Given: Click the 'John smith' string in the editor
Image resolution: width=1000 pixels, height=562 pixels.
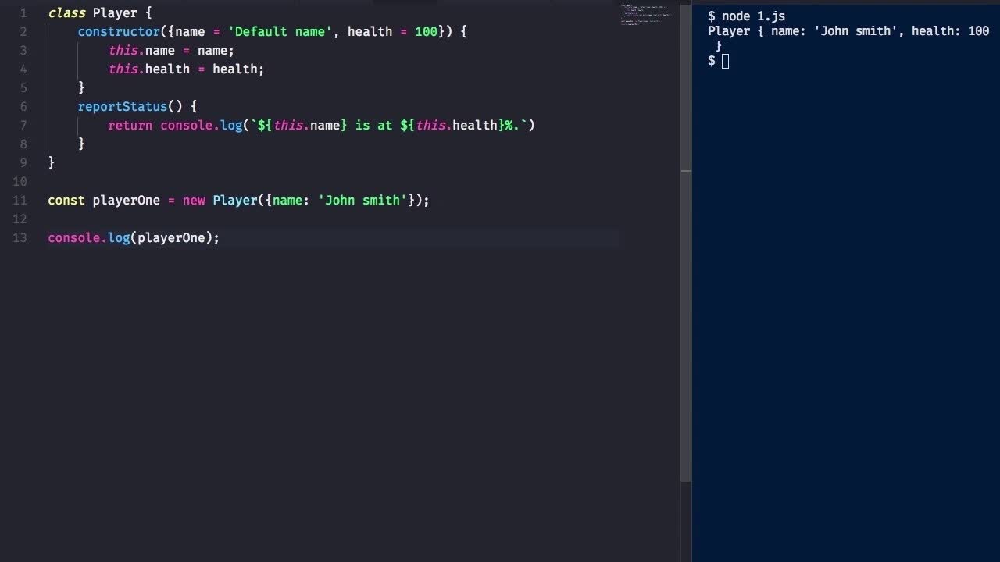Looking at the screenshot, I should (362, 201).
